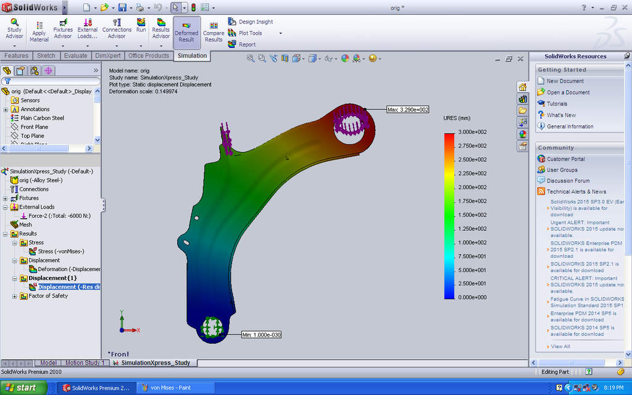Viewport: 632px width, 395px height.
Task: Open the Options icon in the top toolbar
Action: pyautogui.click(x=205, y=7)
